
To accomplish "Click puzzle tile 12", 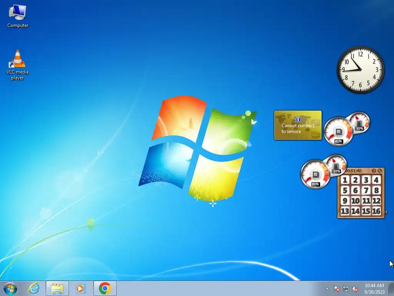I will pos(376,200).
